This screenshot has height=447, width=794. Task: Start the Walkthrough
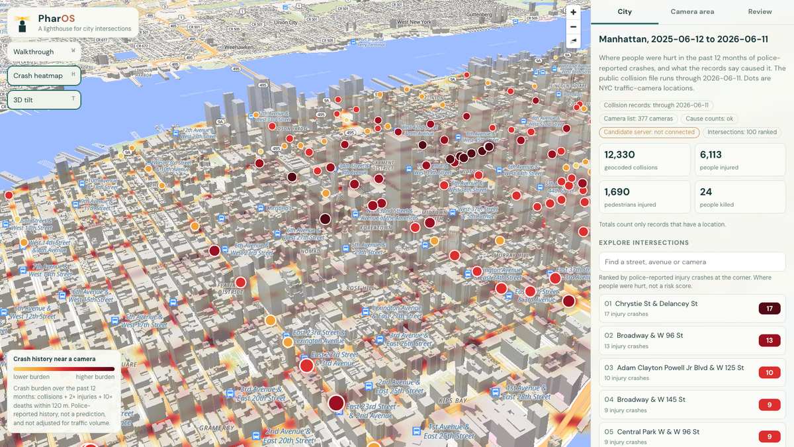point(44,52)
